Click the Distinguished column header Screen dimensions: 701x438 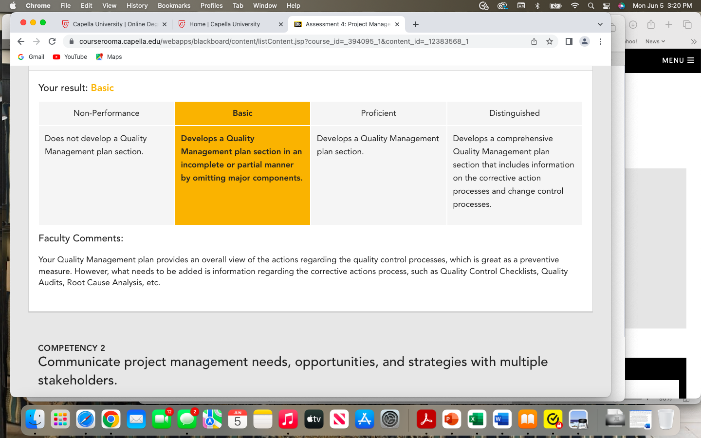click(515, 113)
